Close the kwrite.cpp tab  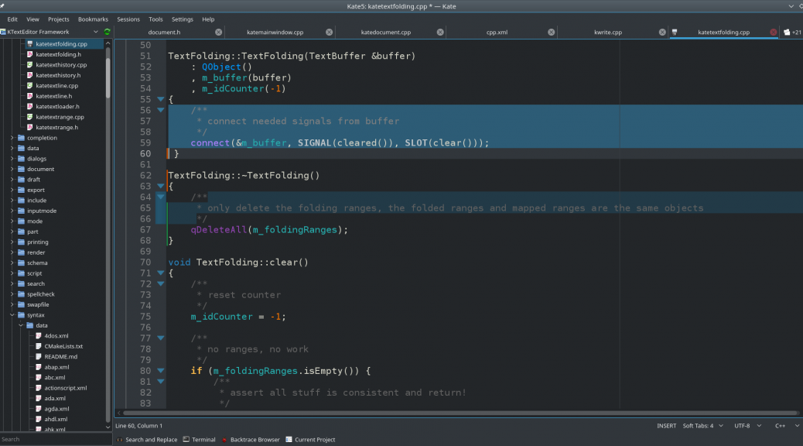(x=662, y=33)
